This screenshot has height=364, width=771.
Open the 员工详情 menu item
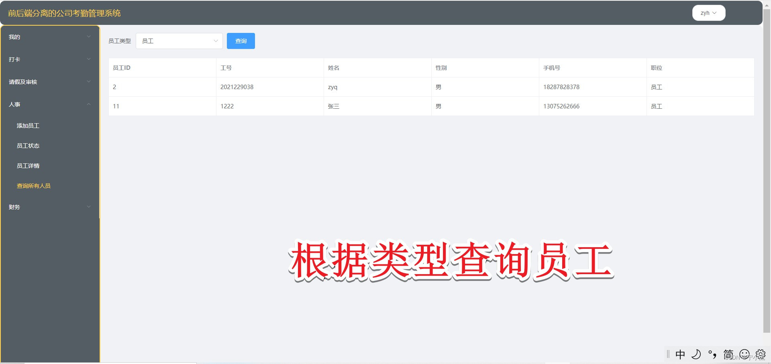point(50,166)
